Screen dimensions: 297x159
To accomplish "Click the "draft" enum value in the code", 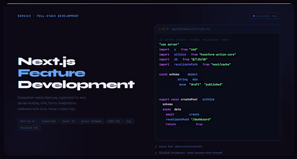I will coord(195,85).
